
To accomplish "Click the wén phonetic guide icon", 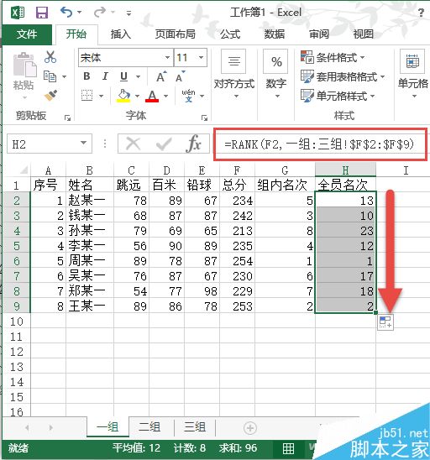I will (x=188, y=96).
